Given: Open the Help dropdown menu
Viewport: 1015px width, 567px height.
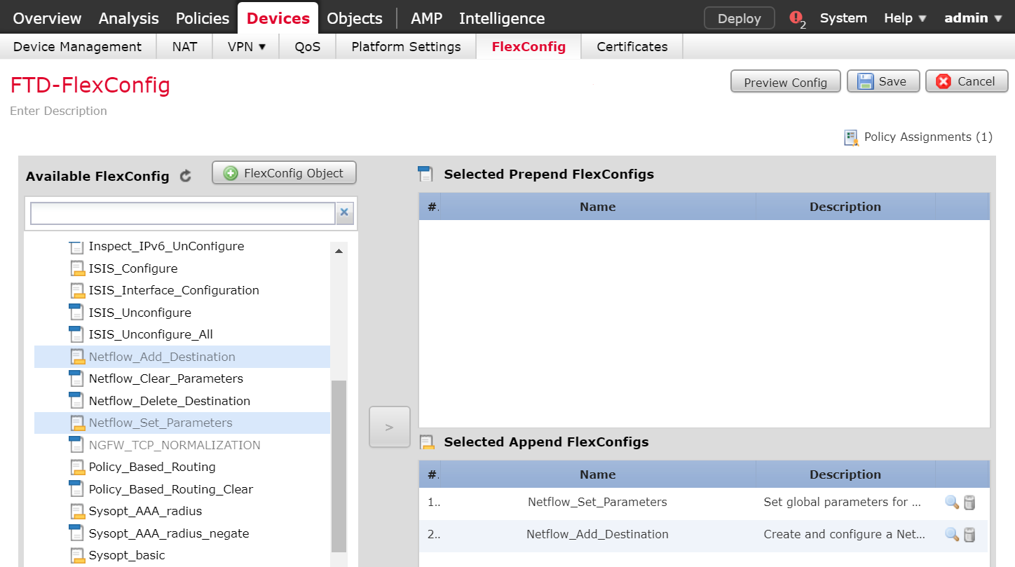Looking at the screenshot, I should tap(905, 18).
